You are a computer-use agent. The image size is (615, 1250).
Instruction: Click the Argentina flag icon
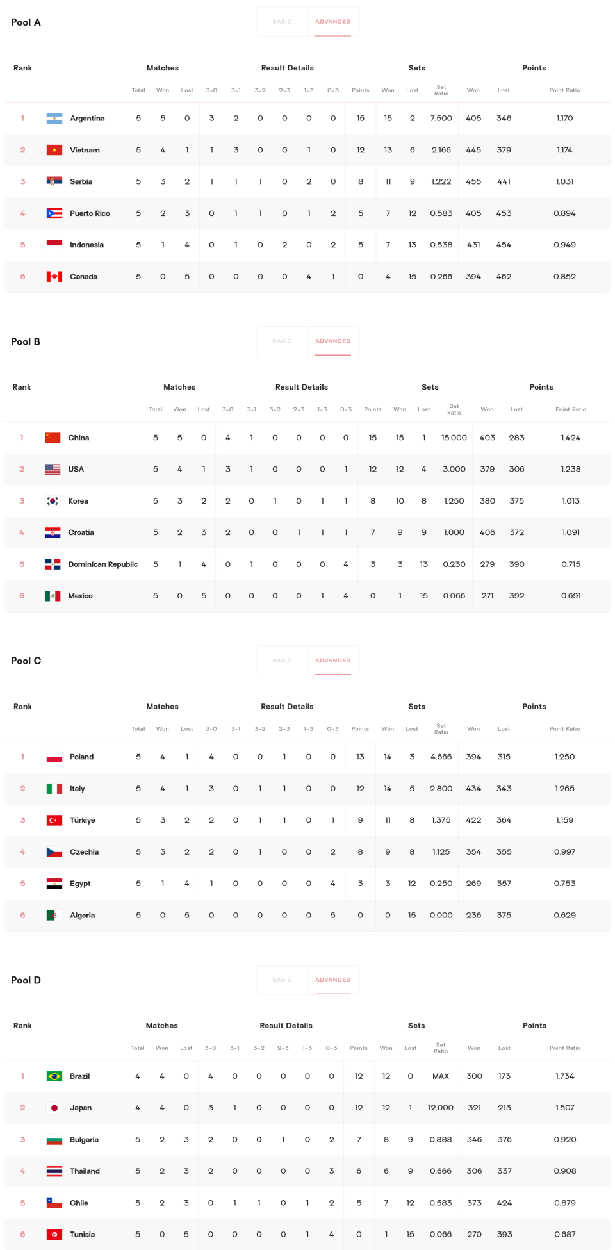54,119
